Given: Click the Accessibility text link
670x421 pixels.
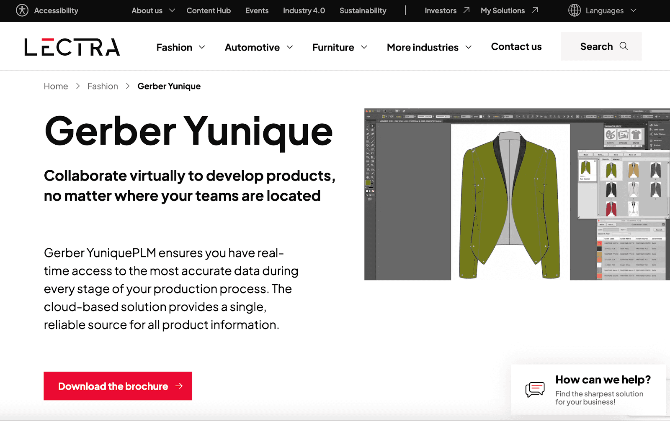Looking at the screenshot, I should click(x=56, y=11).
